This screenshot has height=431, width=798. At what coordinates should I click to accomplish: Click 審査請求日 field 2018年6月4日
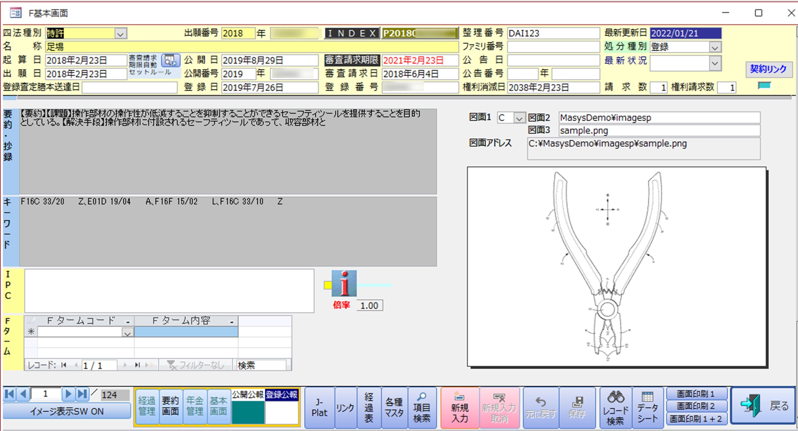pos(420,74)
